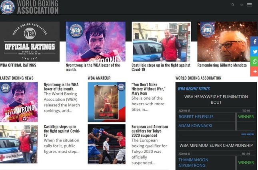Viewport: 258px width, 170px height.
Task: Select Adam Kownacki fighter name
Action: coord(196,126)
